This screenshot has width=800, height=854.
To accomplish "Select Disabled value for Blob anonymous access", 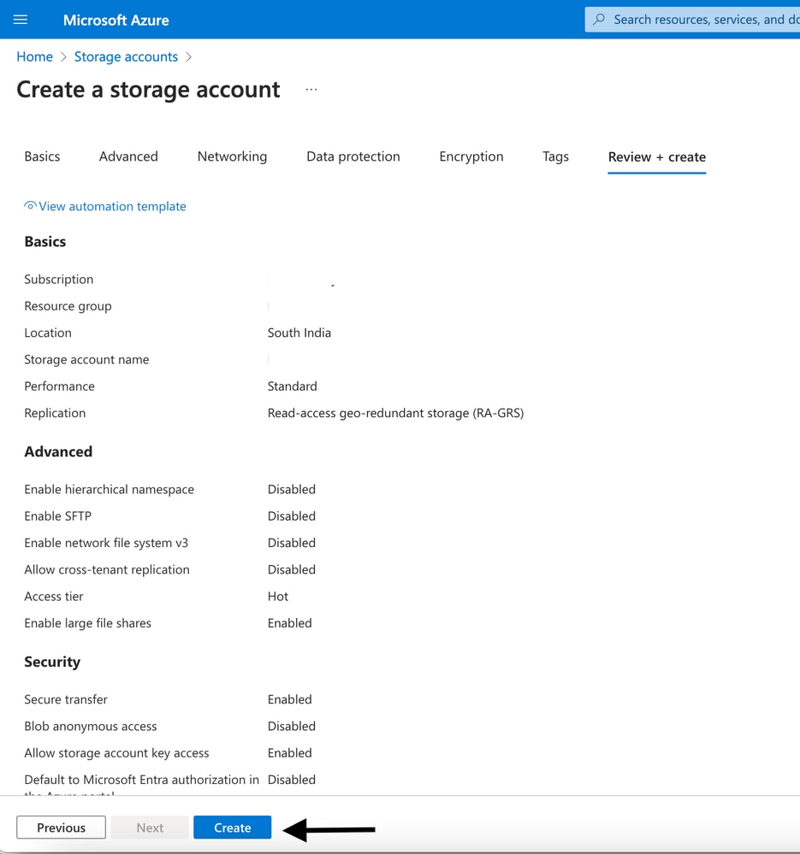I will 292,726.
